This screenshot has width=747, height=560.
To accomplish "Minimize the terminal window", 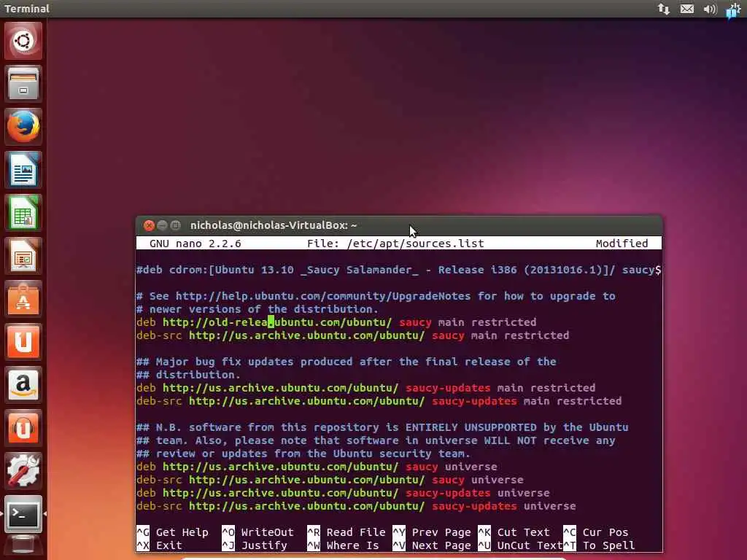I will 162,225.
